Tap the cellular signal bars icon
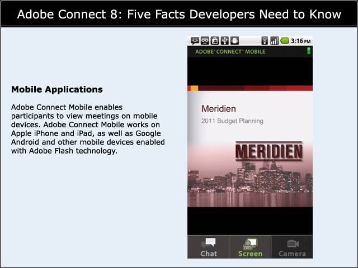 click(x=275, y=41)
